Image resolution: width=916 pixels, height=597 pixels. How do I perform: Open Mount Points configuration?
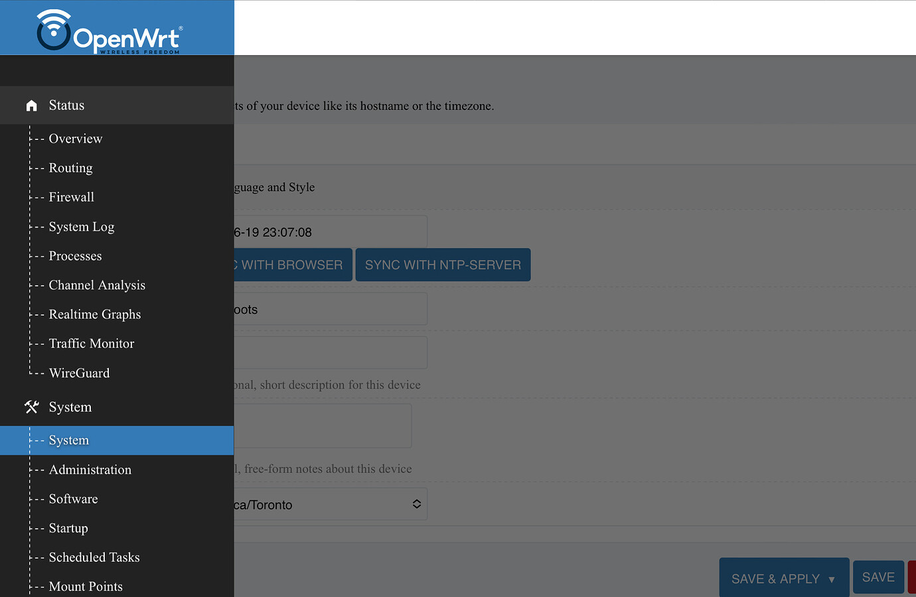(x=86, y=586)
